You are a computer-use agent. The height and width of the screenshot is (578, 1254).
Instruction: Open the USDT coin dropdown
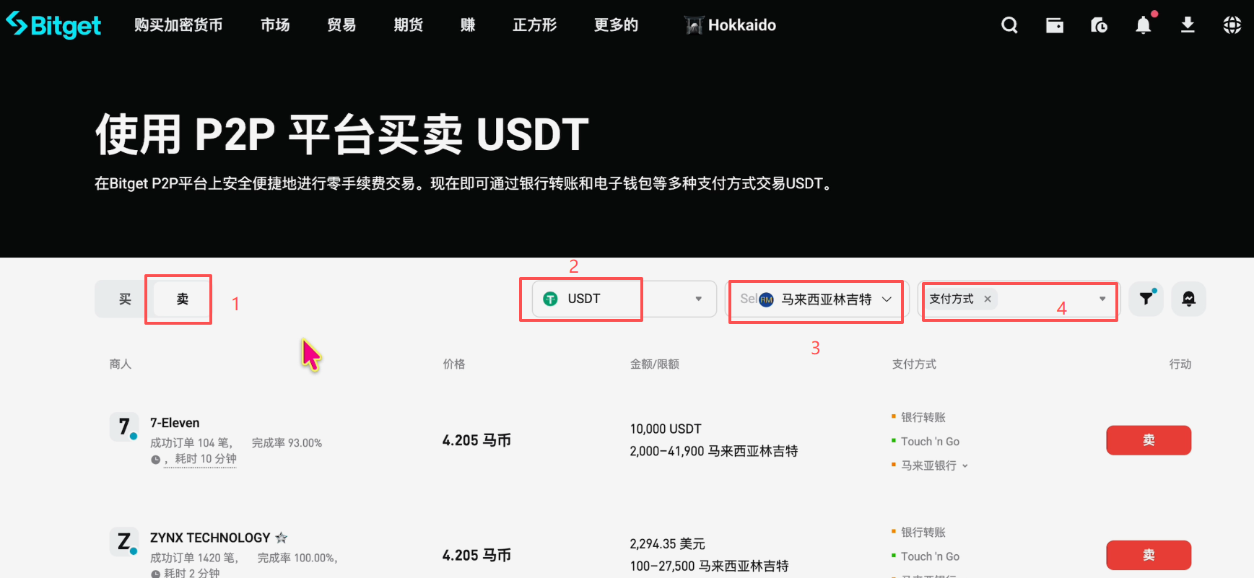(624, 299)
